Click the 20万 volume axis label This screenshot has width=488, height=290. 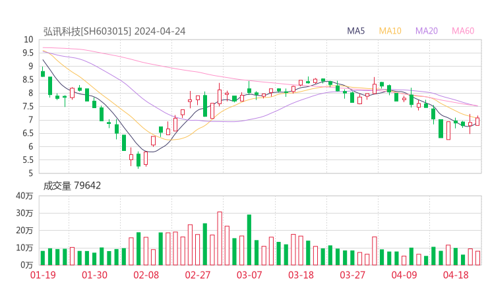[24, 231]
